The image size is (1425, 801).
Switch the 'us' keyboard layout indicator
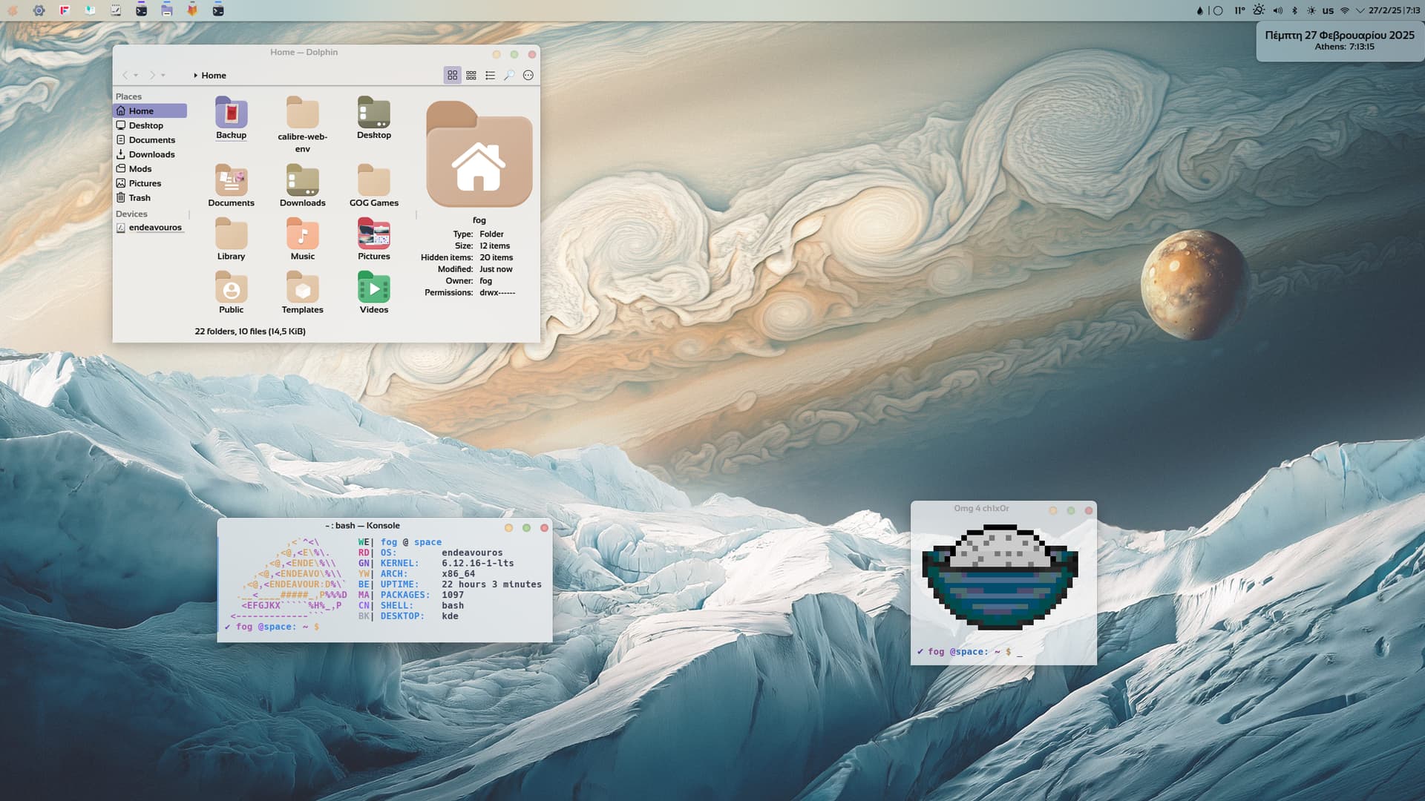click(x=1328, y=10)
